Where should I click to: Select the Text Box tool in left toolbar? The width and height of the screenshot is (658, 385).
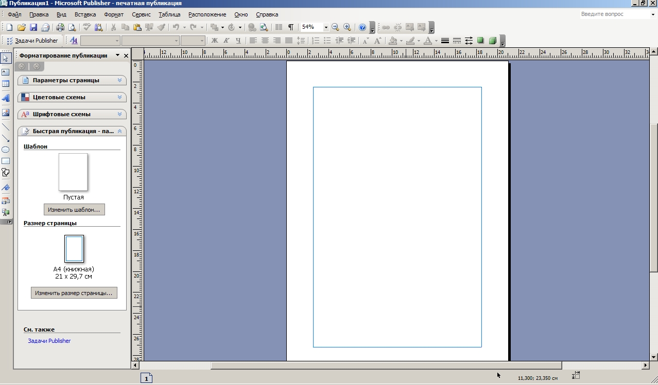tap(6, 72)
